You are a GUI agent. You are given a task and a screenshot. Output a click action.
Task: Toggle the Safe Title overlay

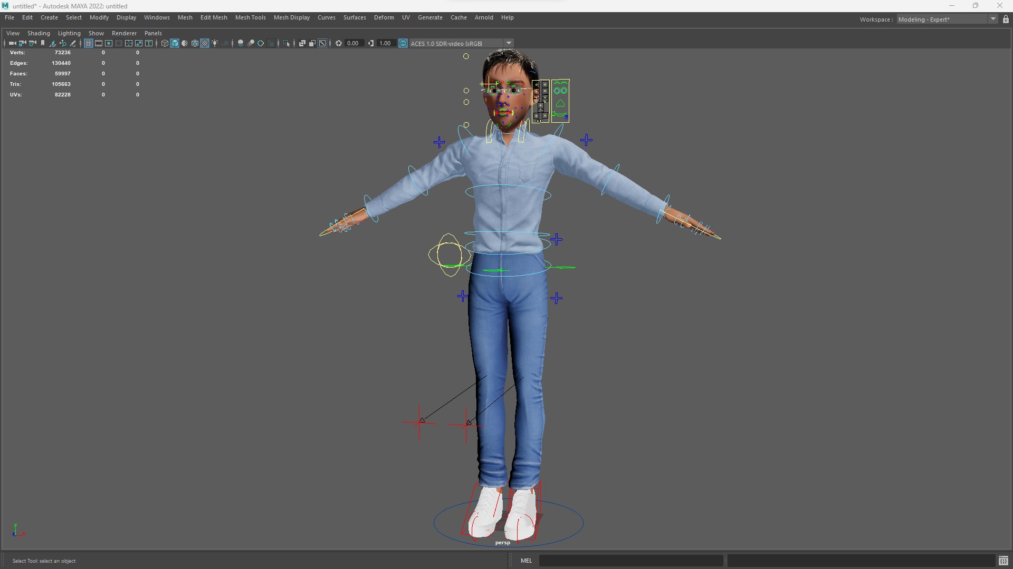(149, 43)
